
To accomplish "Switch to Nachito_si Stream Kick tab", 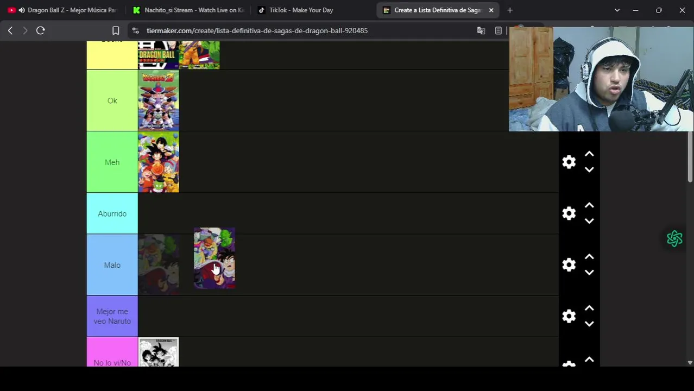I will [188, 10].
